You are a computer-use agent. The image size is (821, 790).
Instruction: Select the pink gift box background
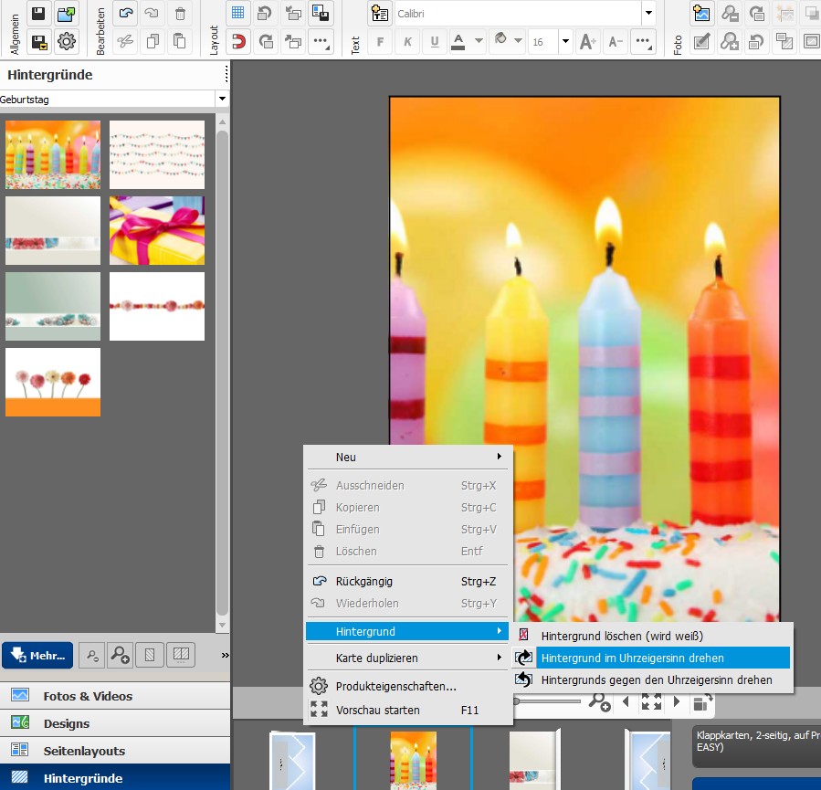[x=157, y=230]
